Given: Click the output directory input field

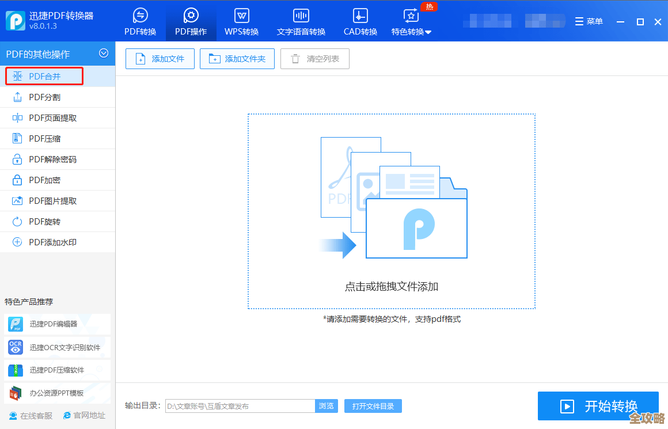Looking at the screenshot, I should [x=239, y=406].
